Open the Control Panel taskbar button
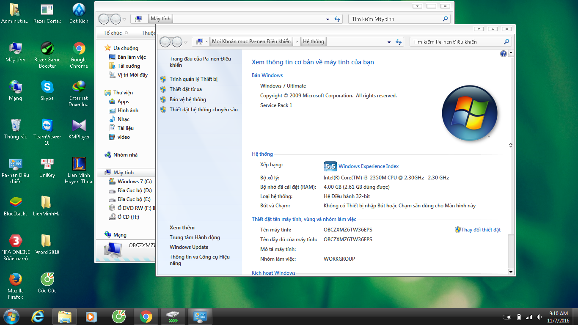 tap(200, 317)
